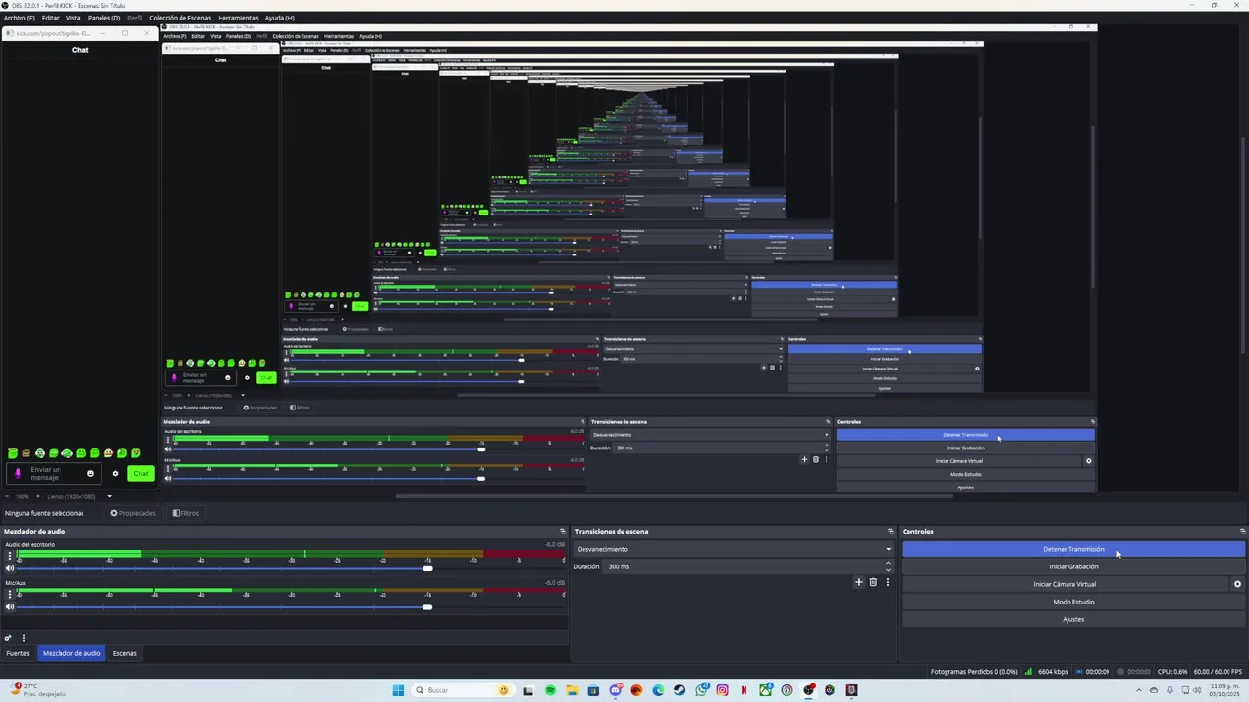
Task: Open advanced audio properties gear in mixer
Action: (x=8, y=638)
